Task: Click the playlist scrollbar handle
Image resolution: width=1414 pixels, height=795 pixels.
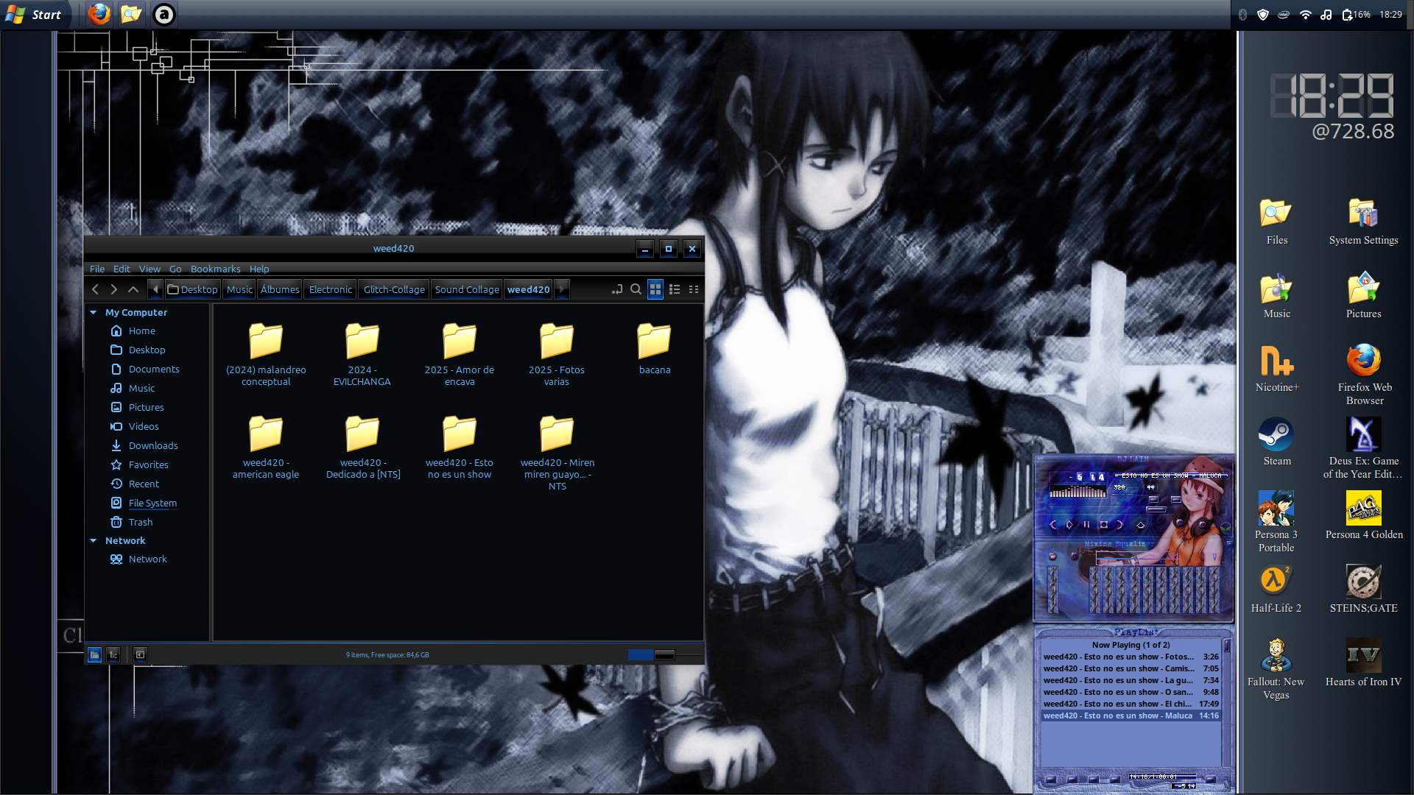Action: 1227,646
